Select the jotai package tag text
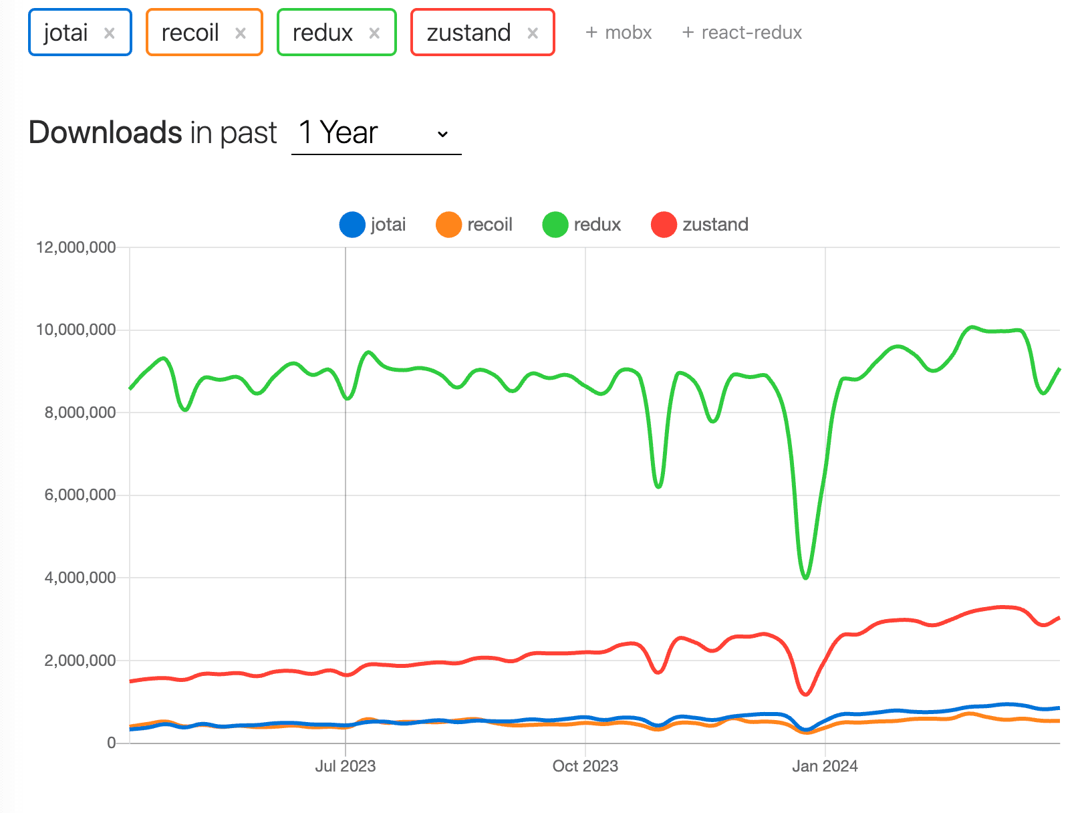 pos(65,33)
